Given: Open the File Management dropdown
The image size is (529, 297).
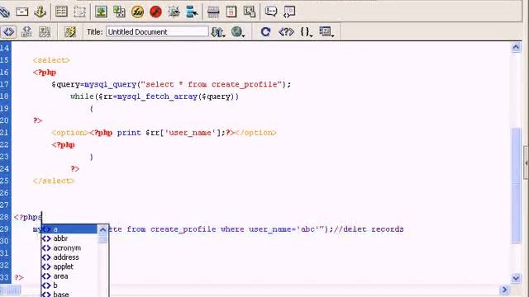Looking at the screenshot, I should 218,32.
